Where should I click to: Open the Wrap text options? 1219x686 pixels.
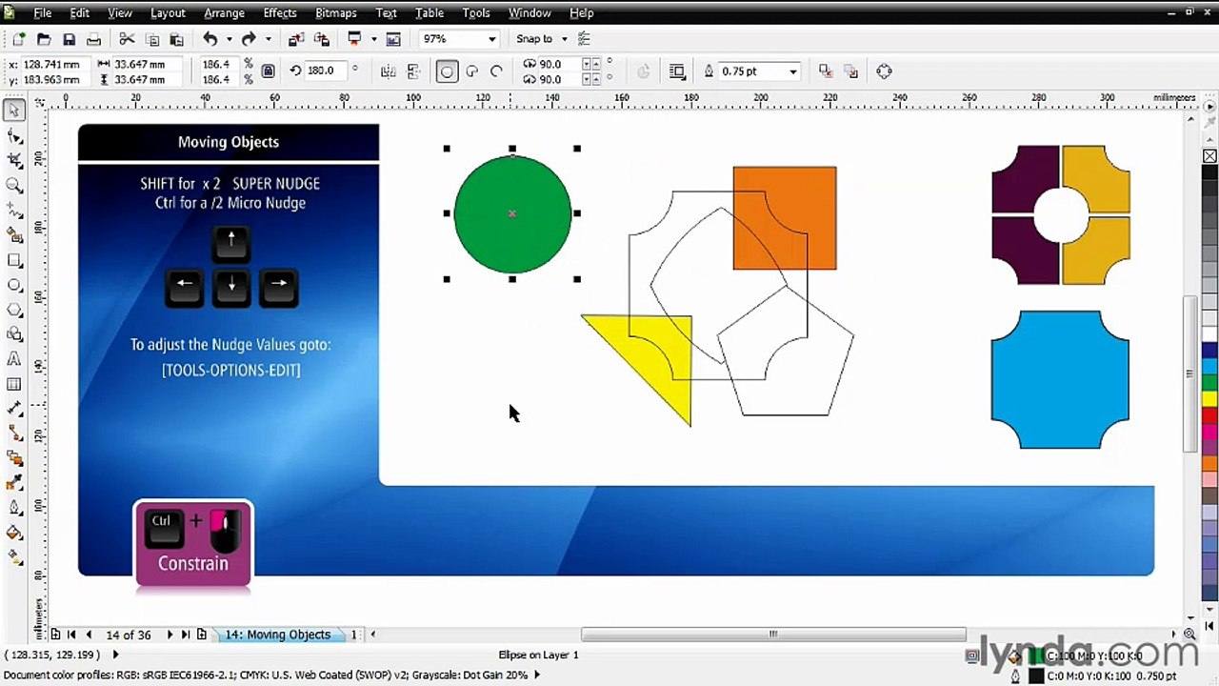coord(677,71)
